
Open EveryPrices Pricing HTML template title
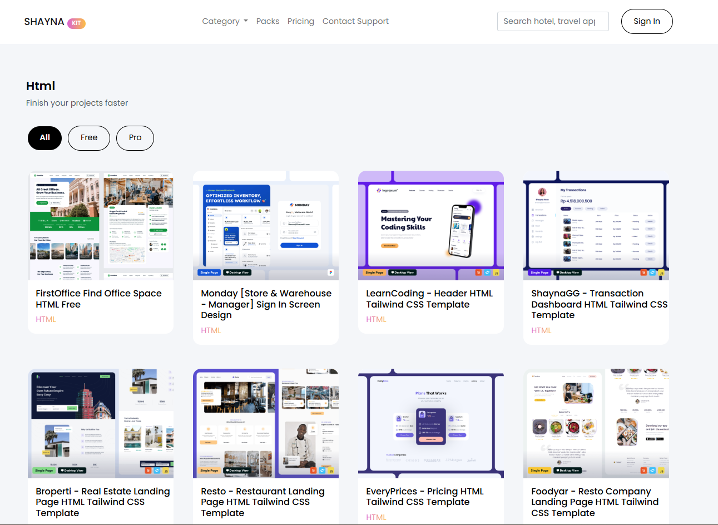425,497
